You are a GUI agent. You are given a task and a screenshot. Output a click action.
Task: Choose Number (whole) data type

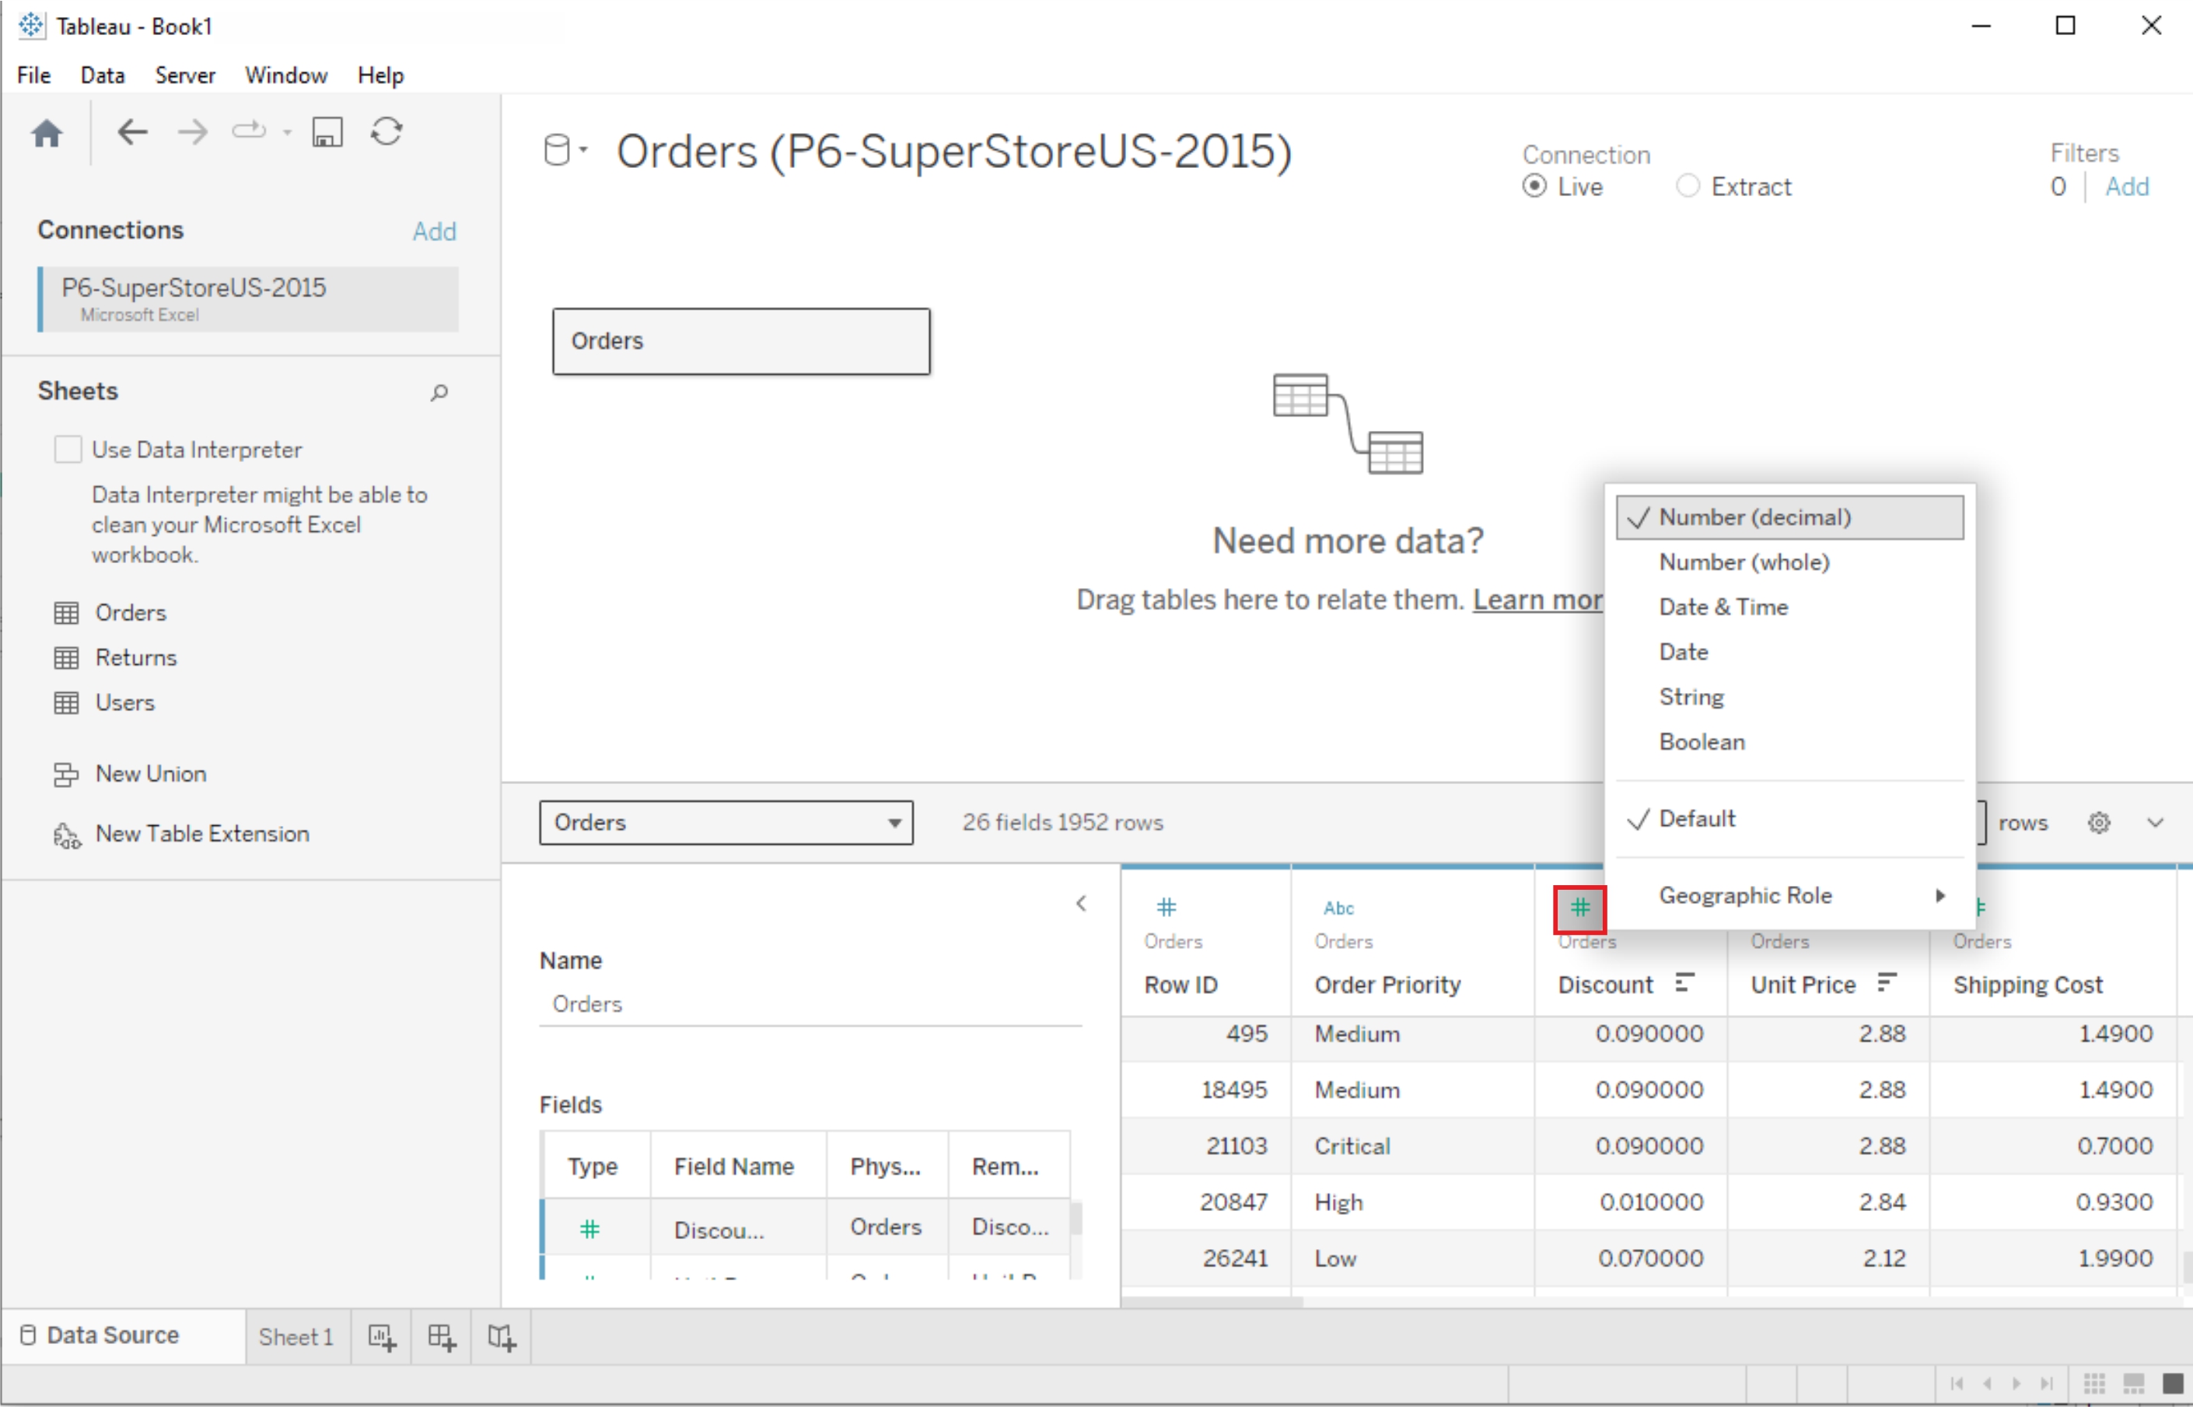pyautogui.click(x=1789, y=562)
